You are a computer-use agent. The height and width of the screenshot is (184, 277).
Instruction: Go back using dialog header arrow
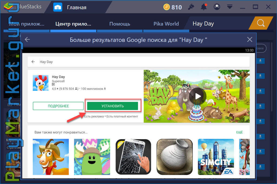click(x=27, y=40)
